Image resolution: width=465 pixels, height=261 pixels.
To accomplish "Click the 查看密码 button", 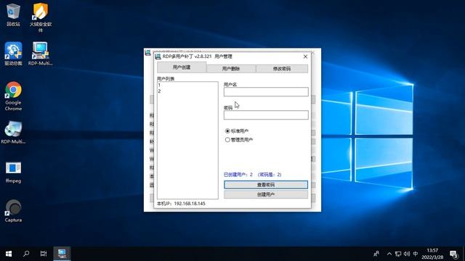I will (x=266, y=185).
